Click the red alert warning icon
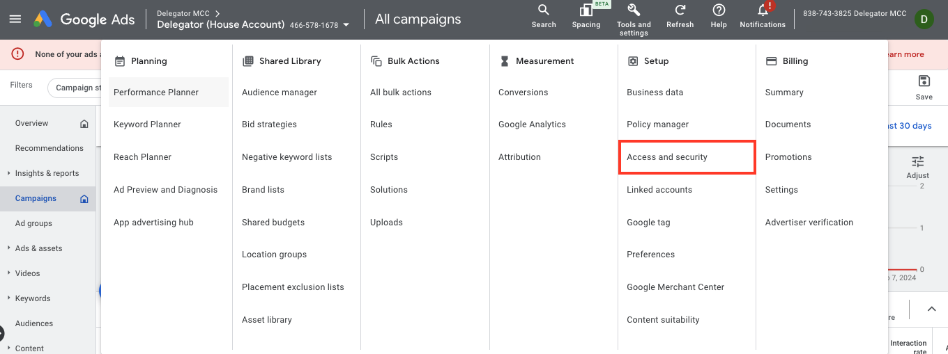 [x=17, y=54]
